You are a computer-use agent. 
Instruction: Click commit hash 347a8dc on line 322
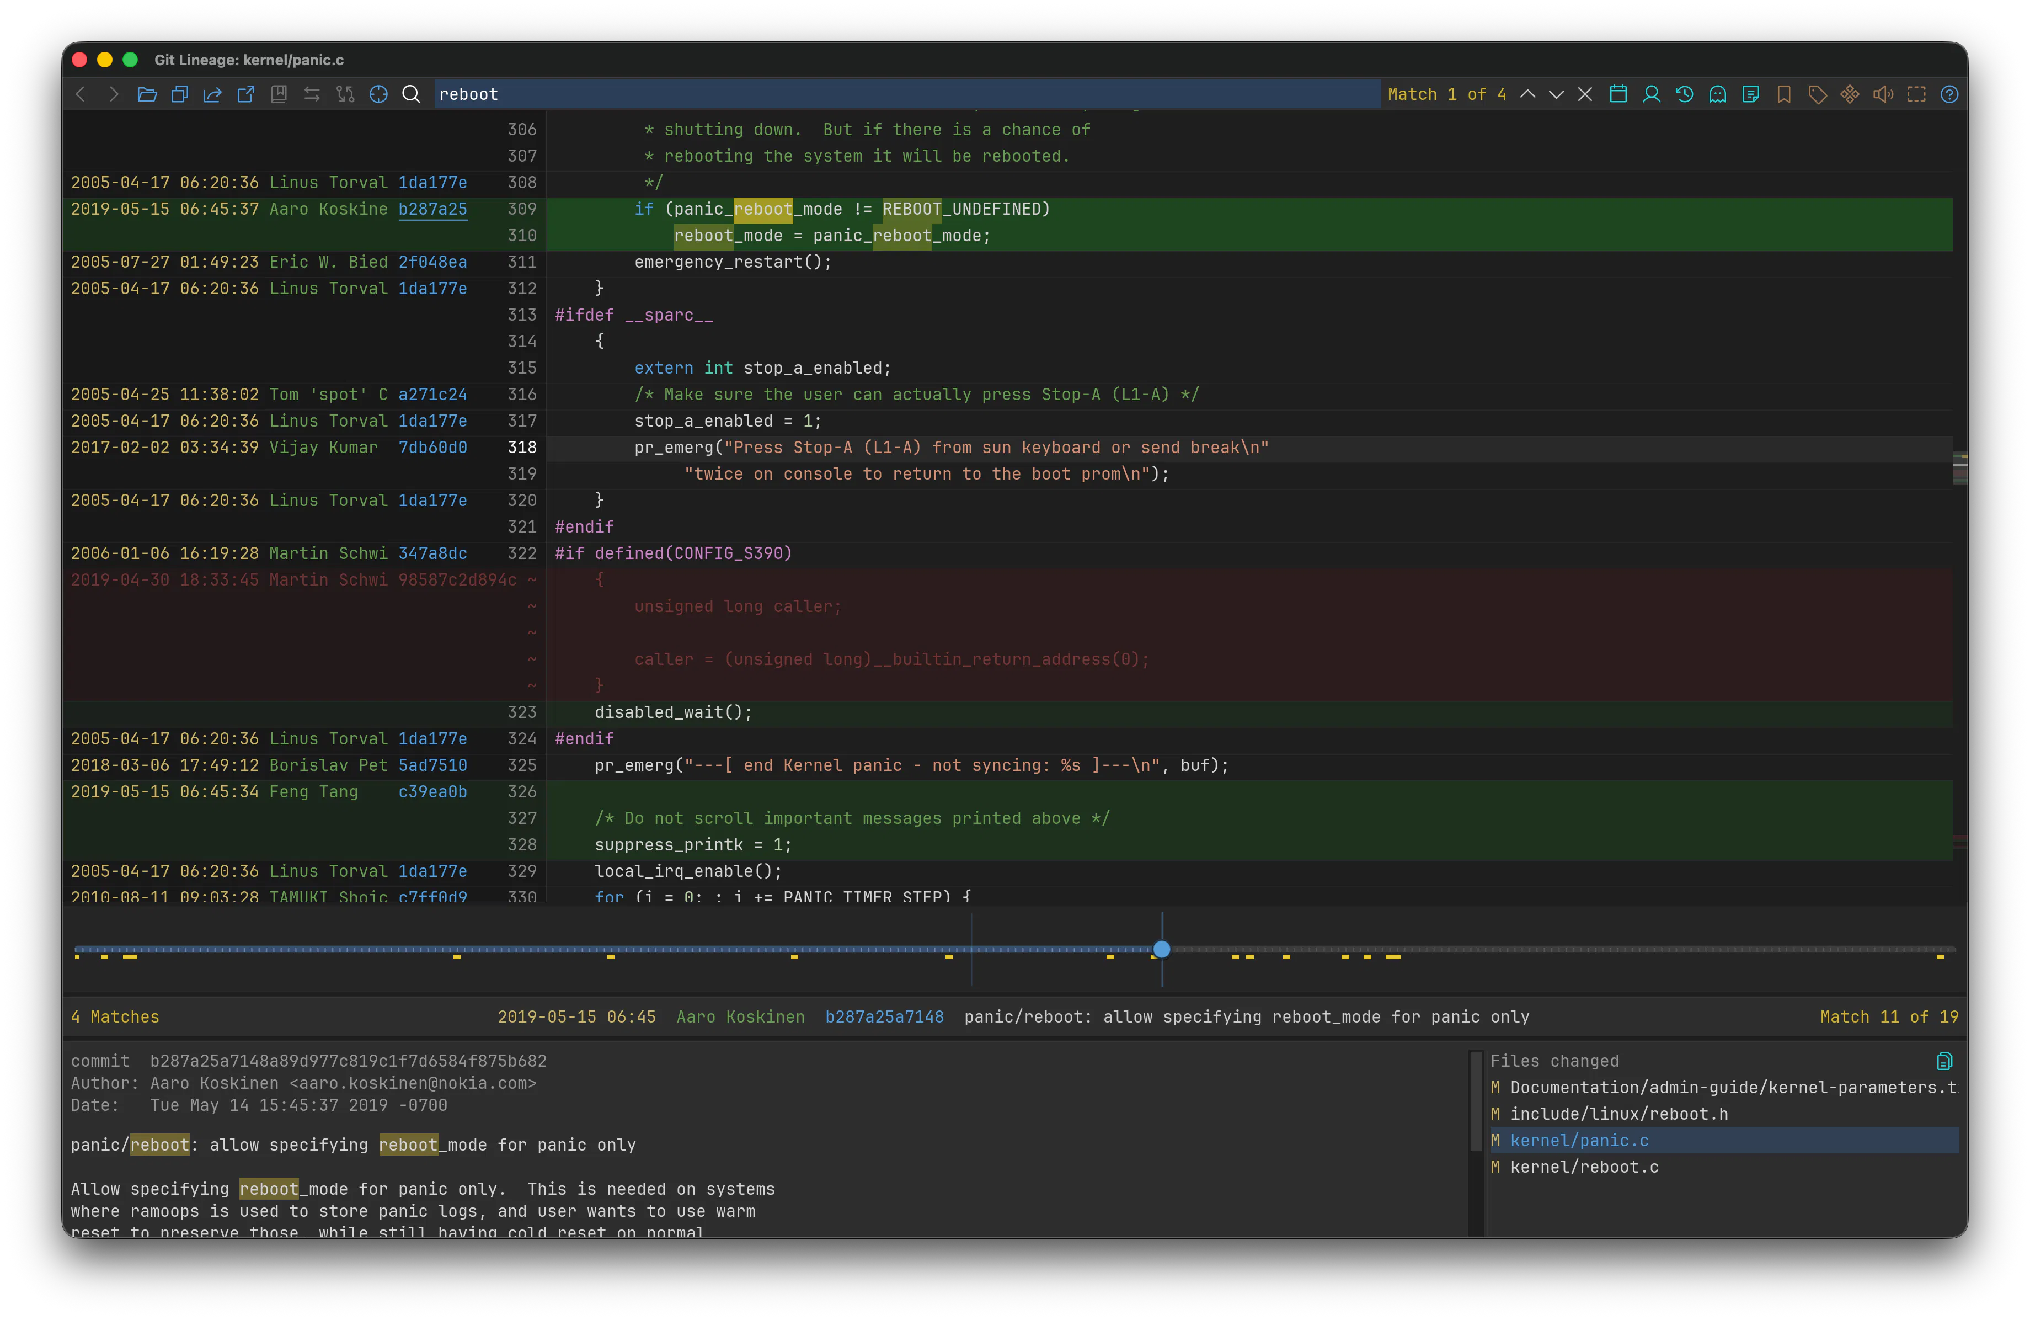(432, 553)
